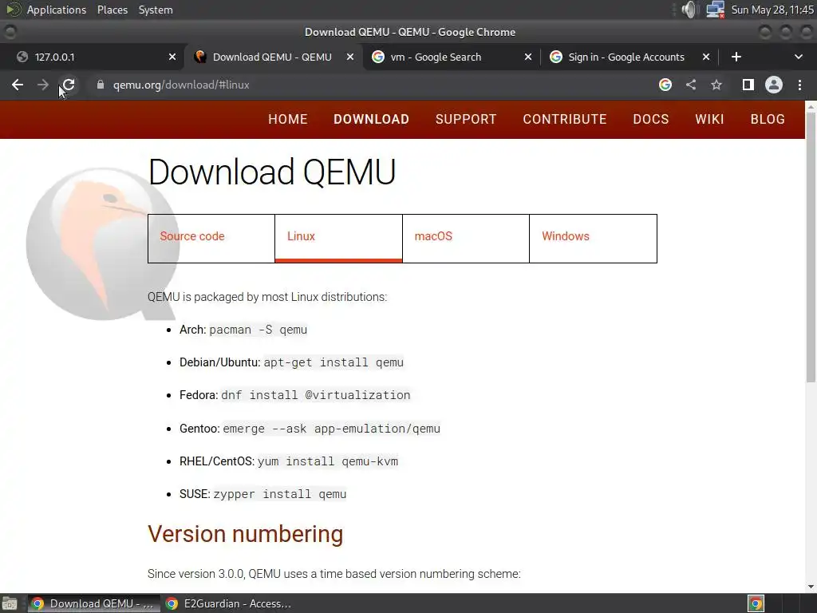Image resolution: width=817 pixels, height=613 pixels.
Task: Close the 127.0.0.1 tab
Action: pyautogui.click(x=172, y=57)
